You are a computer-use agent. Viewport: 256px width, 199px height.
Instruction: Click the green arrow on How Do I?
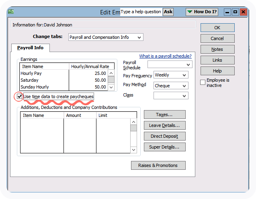point(190,12)
